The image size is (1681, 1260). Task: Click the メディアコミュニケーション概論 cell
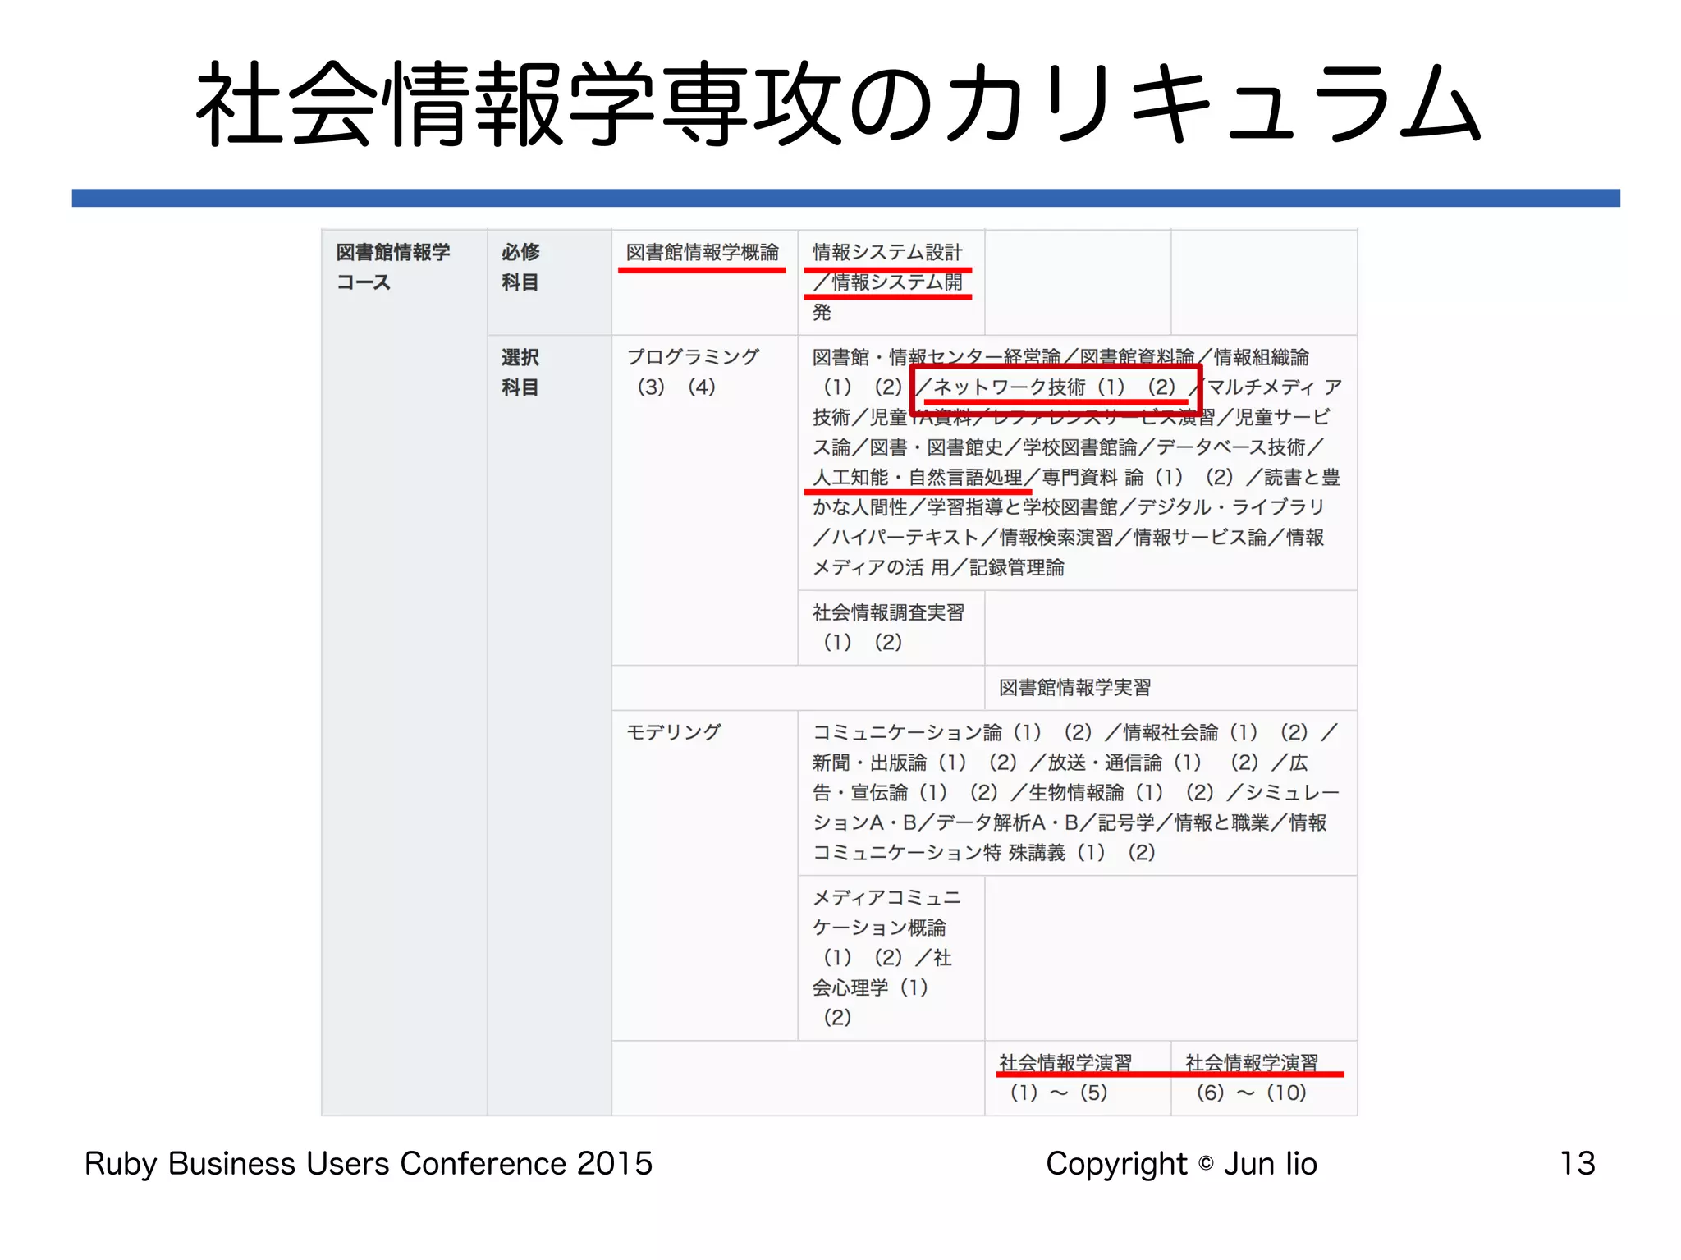coord(891,957)
